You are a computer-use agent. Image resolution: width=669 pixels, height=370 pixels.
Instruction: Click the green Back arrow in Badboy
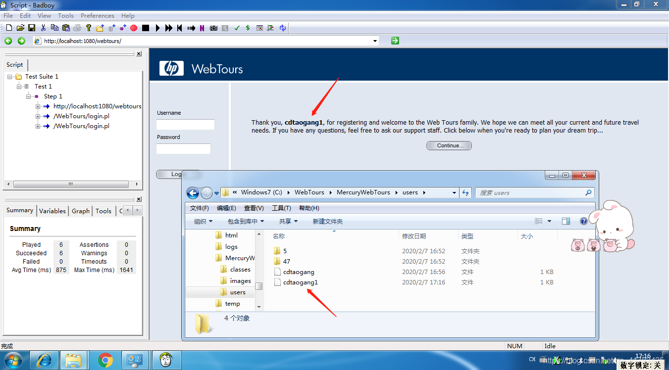(x=8, y=41)
